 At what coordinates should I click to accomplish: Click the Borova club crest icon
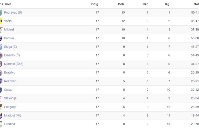pos(1,38)
